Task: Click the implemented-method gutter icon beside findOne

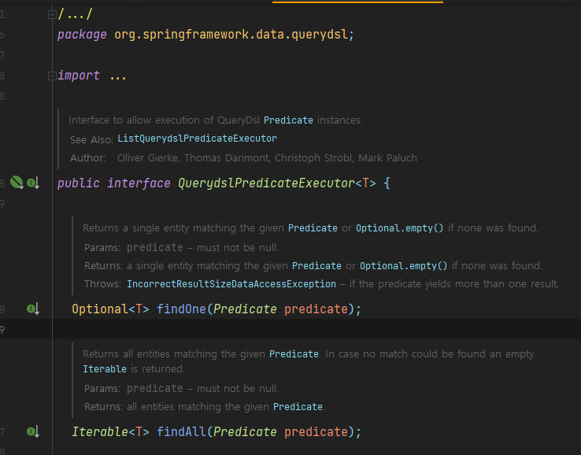Action: click(33, 309)
